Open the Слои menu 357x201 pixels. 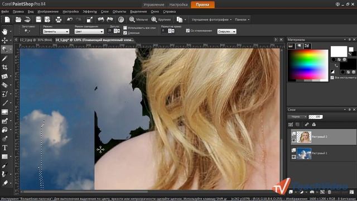pyautogui.click(x=105, y=11)
